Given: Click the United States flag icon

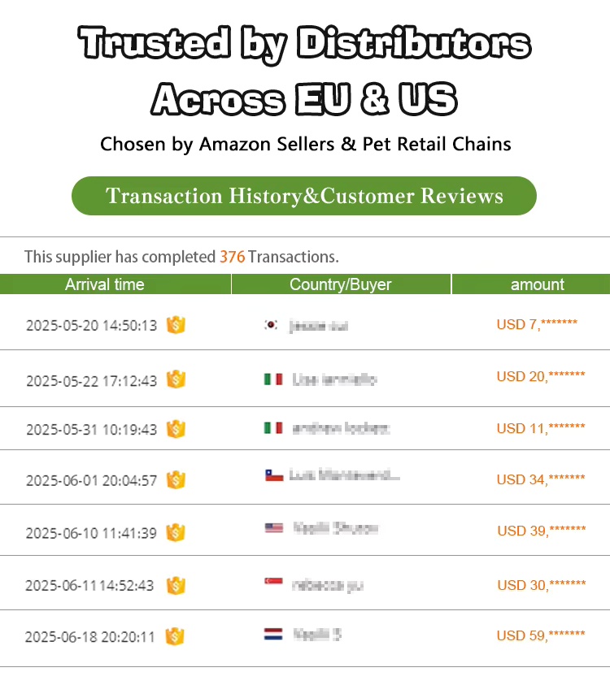Looking at the screenshot, I should pos(274,528).
